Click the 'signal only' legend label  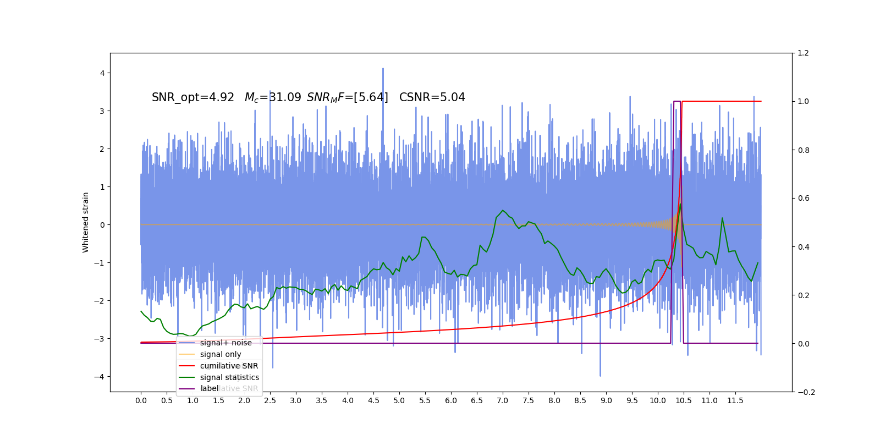[x=221, y=354]
